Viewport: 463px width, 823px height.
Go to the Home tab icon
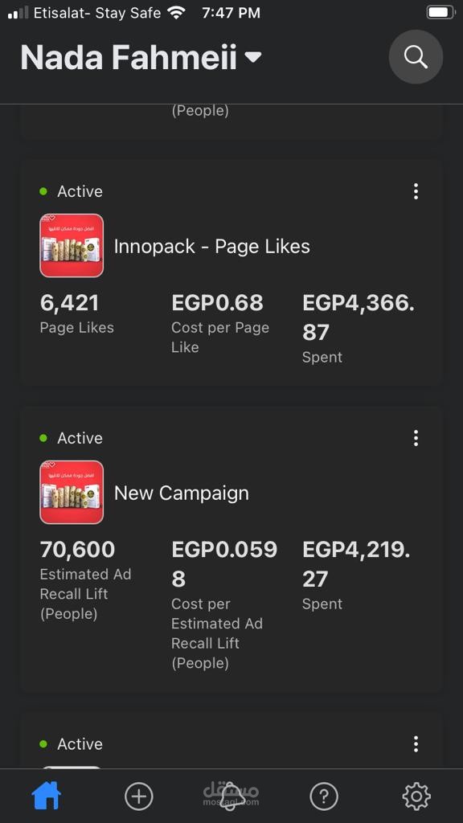(x=47, y=796)
